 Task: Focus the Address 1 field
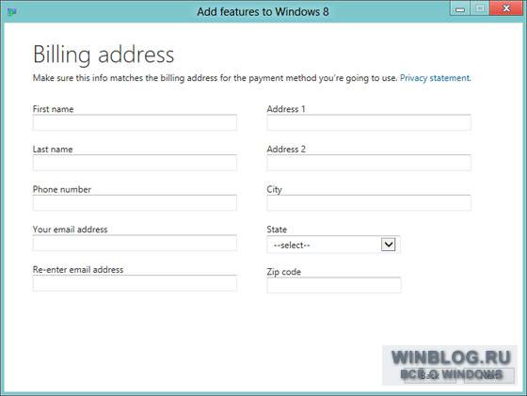tap(369, 122)
